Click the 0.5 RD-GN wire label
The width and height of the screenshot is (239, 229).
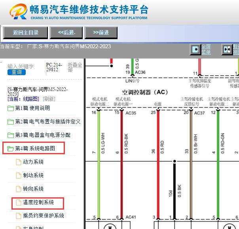222,143
